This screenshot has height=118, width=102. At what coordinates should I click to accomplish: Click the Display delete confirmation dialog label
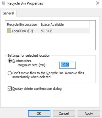(37, 89)
